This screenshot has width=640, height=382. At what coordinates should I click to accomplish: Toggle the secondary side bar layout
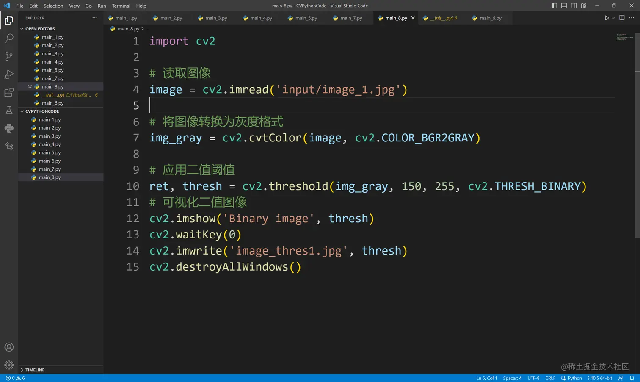click(574, 6)
